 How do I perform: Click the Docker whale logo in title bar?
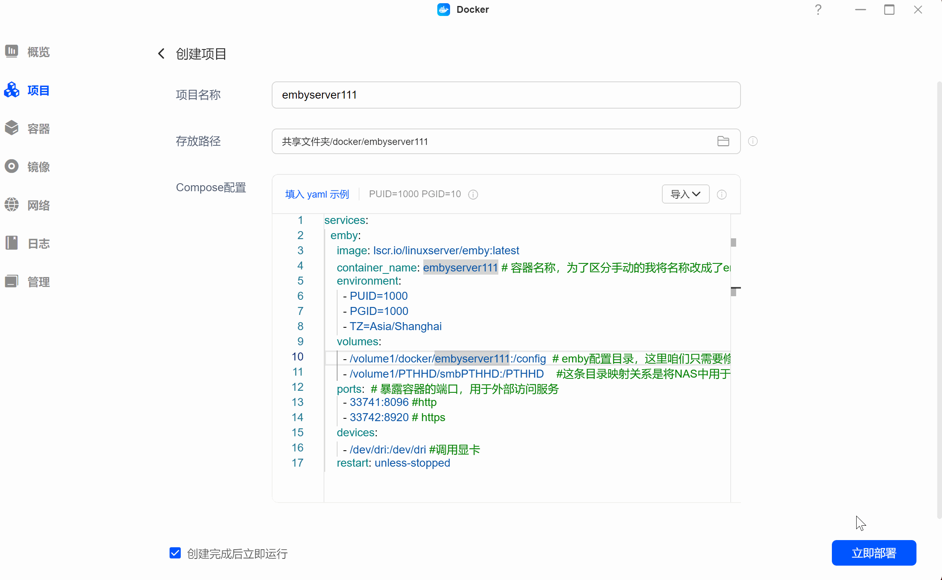coord(443,10)
